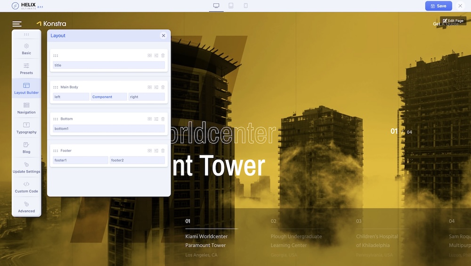Viewport: 471px width, 266px height.
Task: Click sidebar drag handle at top
Action: tap(26, 34)
